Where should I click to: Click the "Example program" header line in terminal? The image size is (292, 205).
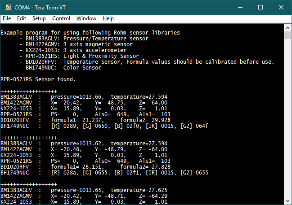click(x=90, y=33)
